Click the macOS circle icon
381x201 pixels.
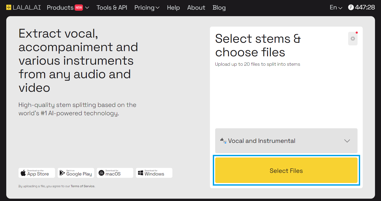pos(101,173)
